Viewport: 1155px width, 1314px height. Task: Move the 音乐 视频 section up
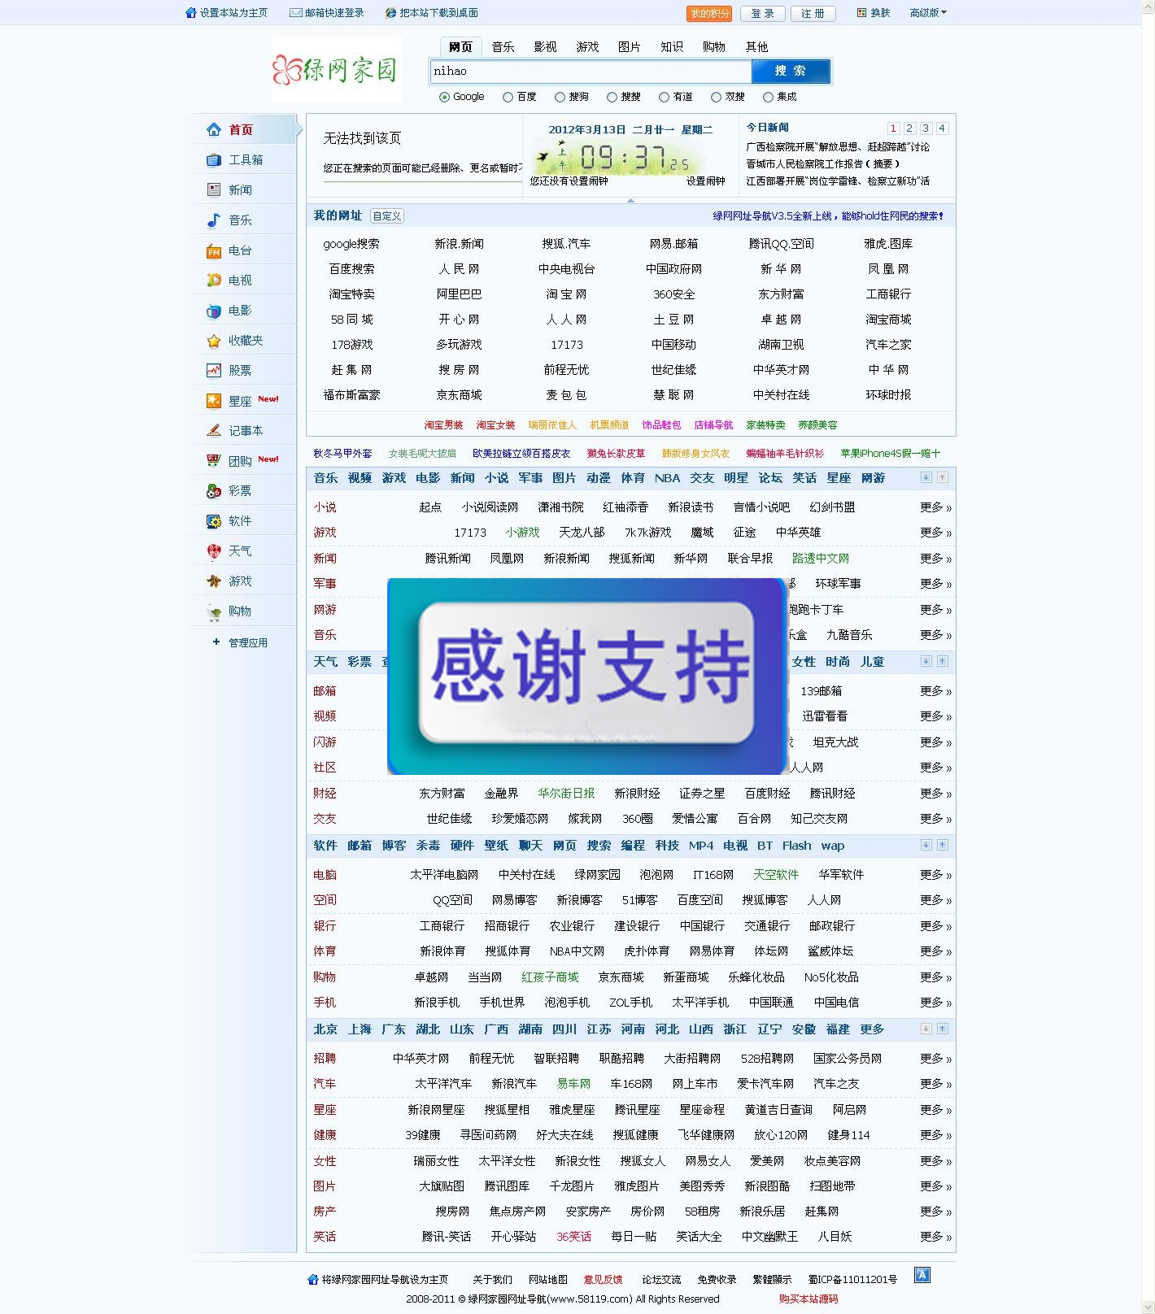coord(942,478)
